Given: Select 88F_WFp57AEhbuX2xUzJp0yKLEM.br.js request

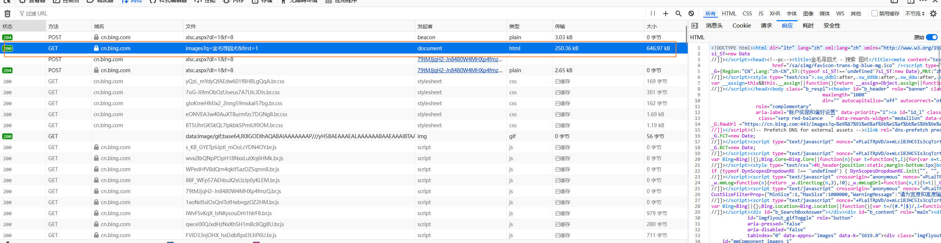Looking at the screenshot, I should (344, 180).
